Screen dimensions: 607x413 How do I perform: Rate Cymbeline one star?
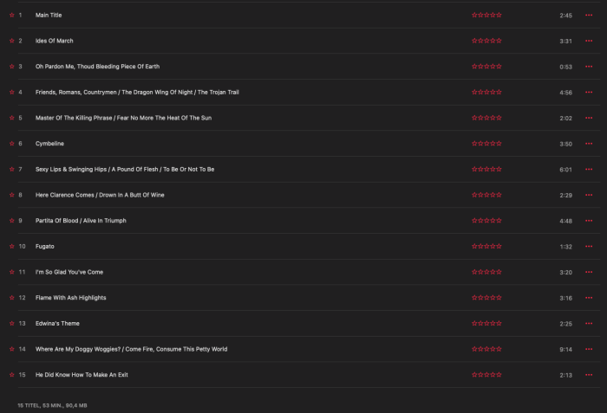coord(474,144)
